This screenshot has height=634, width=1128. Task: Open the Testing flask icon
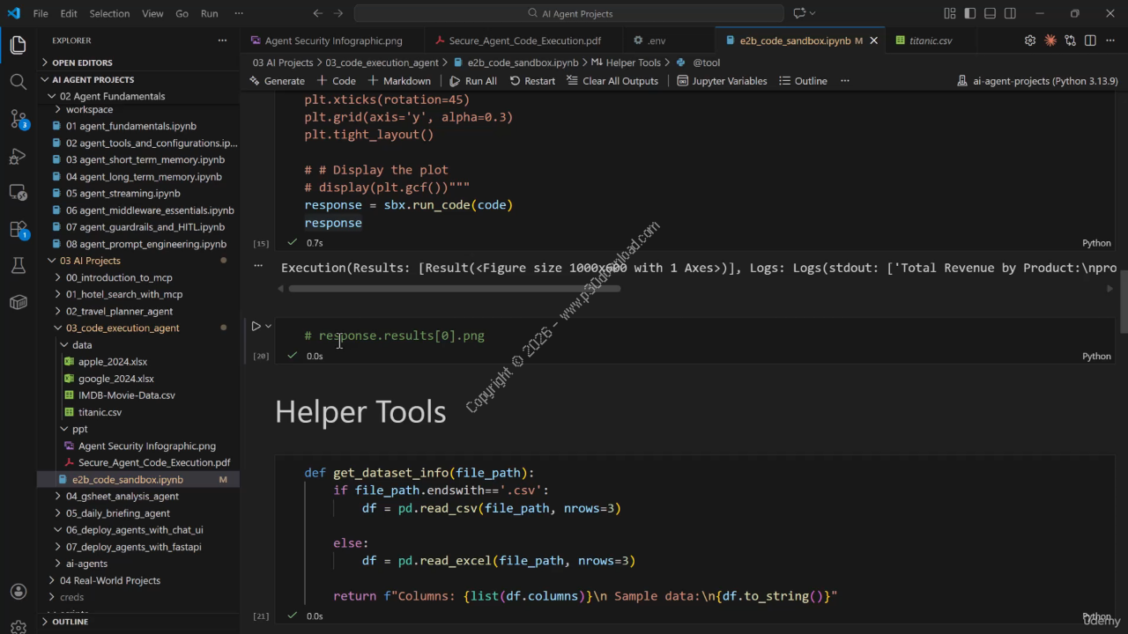[x=18, y=265]
